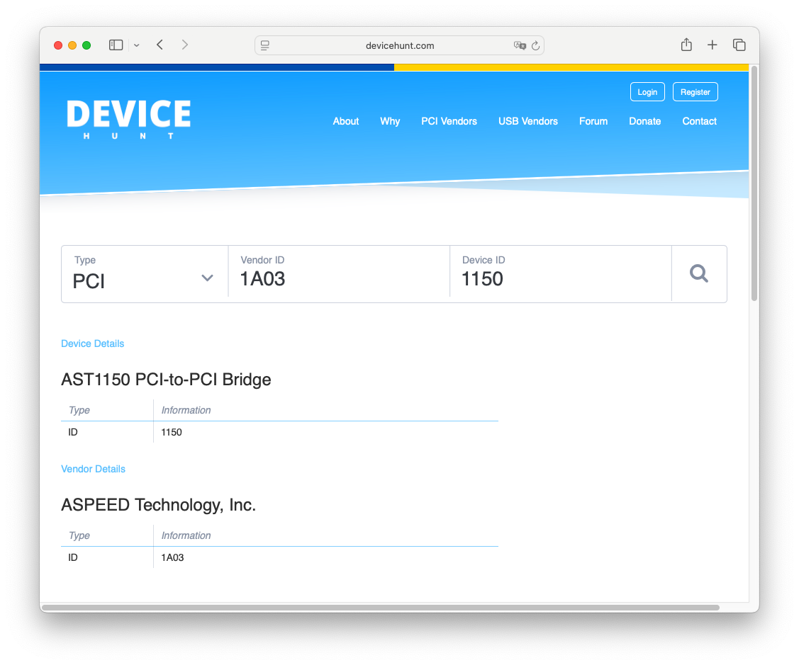799x665 pixels.
Task: Click into the Vendor ID field
Action: tap(339, 279)
